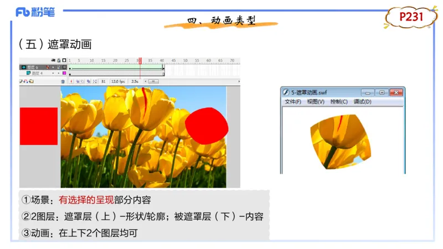Image resolution: width=443 pixels, height=249 pixels.
Task: Click the outline square in timeline header
Action: [64, 60]
